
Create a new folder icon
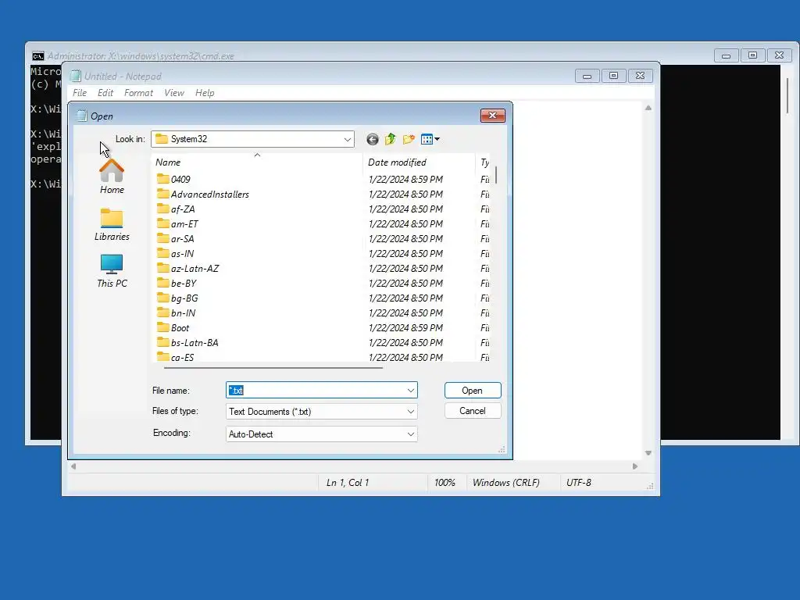click(409, 139)
